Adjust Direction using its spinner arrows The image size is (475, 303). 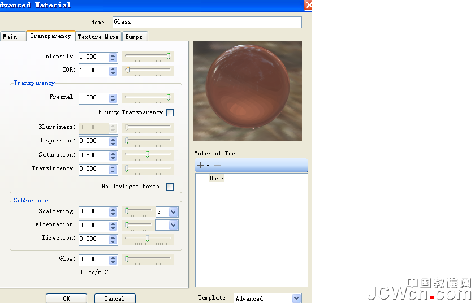pyautogui.click(x=113, y=240)
